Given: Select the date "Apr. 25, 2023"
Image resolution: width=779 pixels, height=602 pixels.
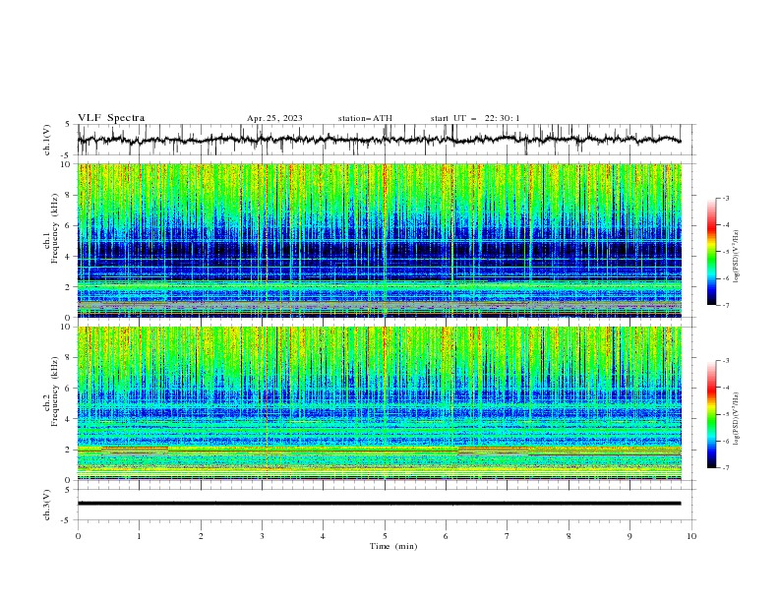Looking at the screenshot, I should [274, 118].
